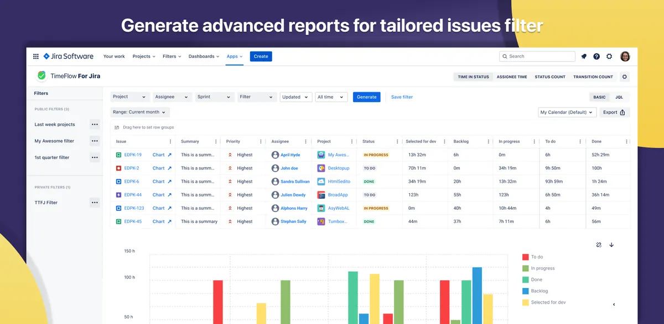Open Chart link for EDPK-2
This screenshot has height=324, width=664.
pyautogui.click(x=162, y=168)
